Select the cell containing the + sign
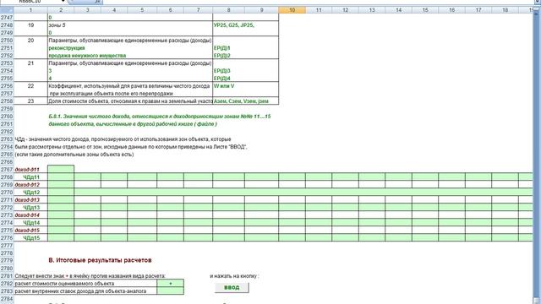The height and width of the screenshot is (304, 541). tap(170, 284)
